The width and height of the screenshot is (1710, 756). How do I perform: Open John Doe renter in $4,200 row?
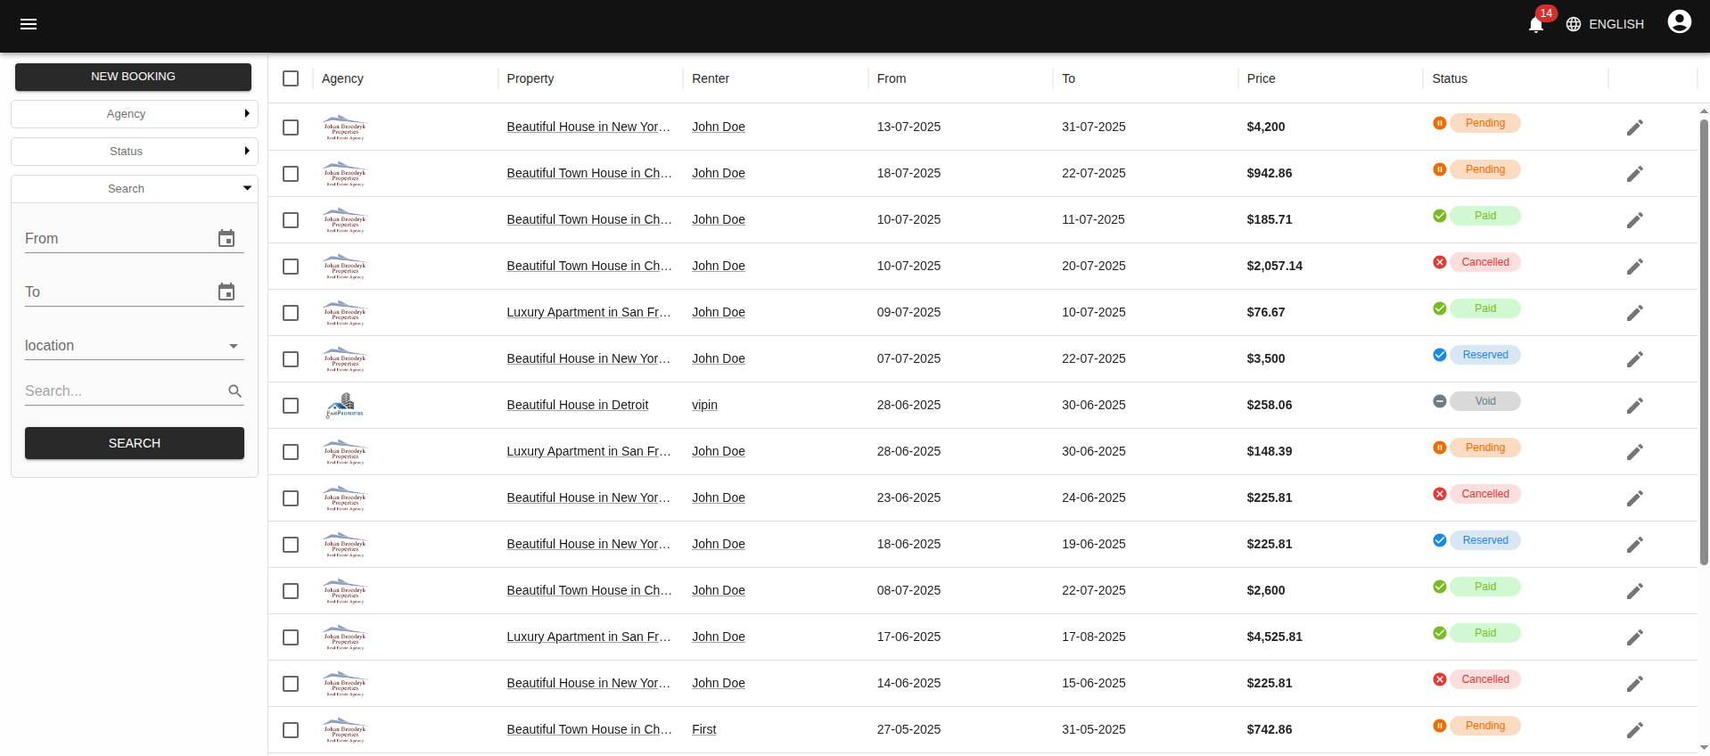[719, 127]
